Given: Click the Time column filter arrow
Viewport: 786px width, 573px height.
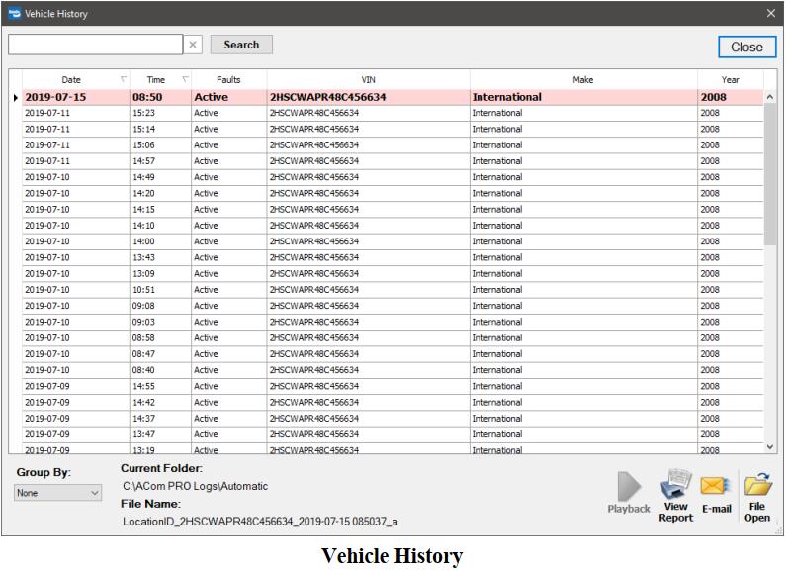Looking at the screenshot, I should (185, 80).
